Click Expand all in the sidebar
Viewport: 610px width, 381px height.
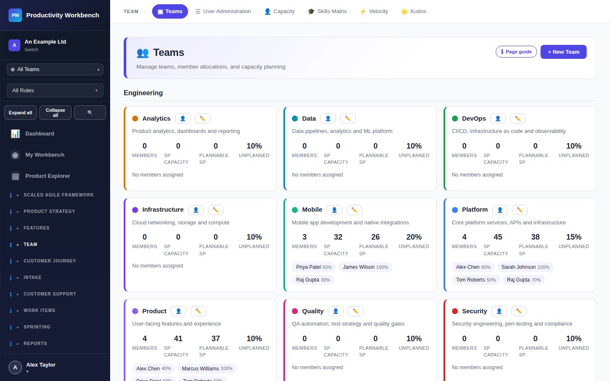tap(20, 113)
